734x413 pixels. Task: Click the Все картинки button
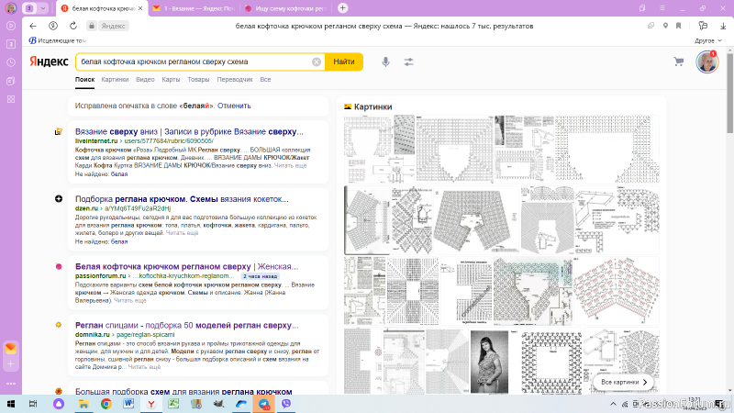(x=624, y=382)
